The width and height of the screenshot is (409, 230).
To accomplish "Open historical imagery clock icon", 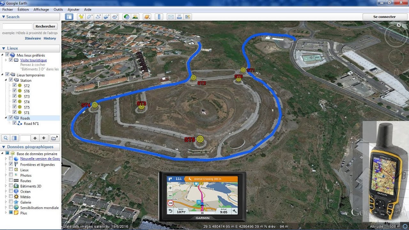I will 127,17.
